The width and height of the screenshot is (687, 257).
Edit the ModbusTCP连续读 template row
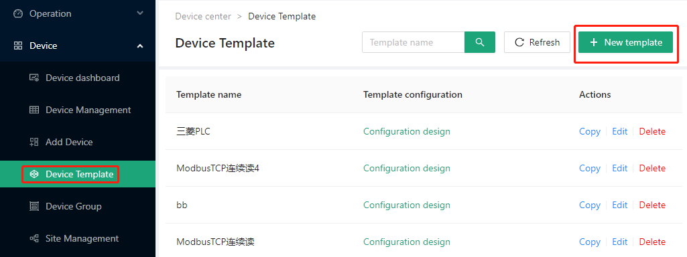[619, 242]
